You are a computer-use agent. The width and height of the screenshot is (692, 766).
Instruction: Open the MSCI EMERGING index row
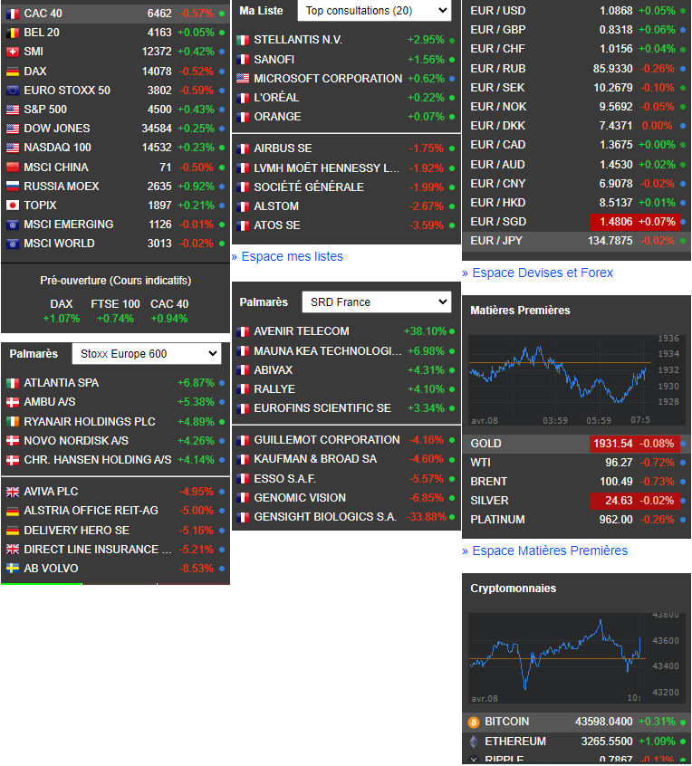(115, 225)
